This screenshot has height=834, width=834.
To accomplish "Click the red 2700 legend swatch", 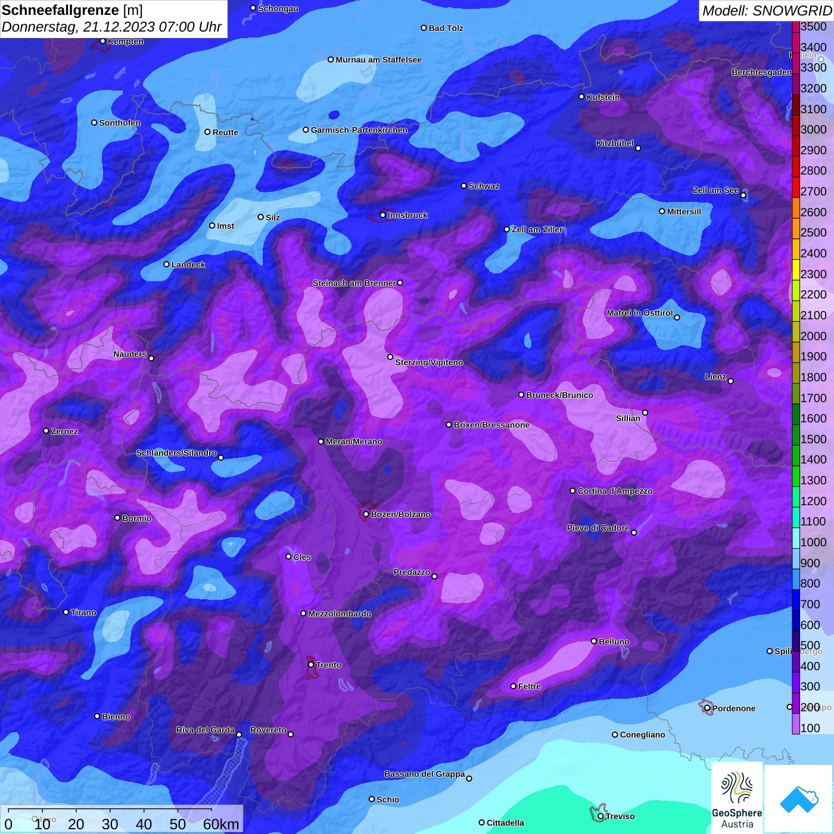I will tap(796, 186).
